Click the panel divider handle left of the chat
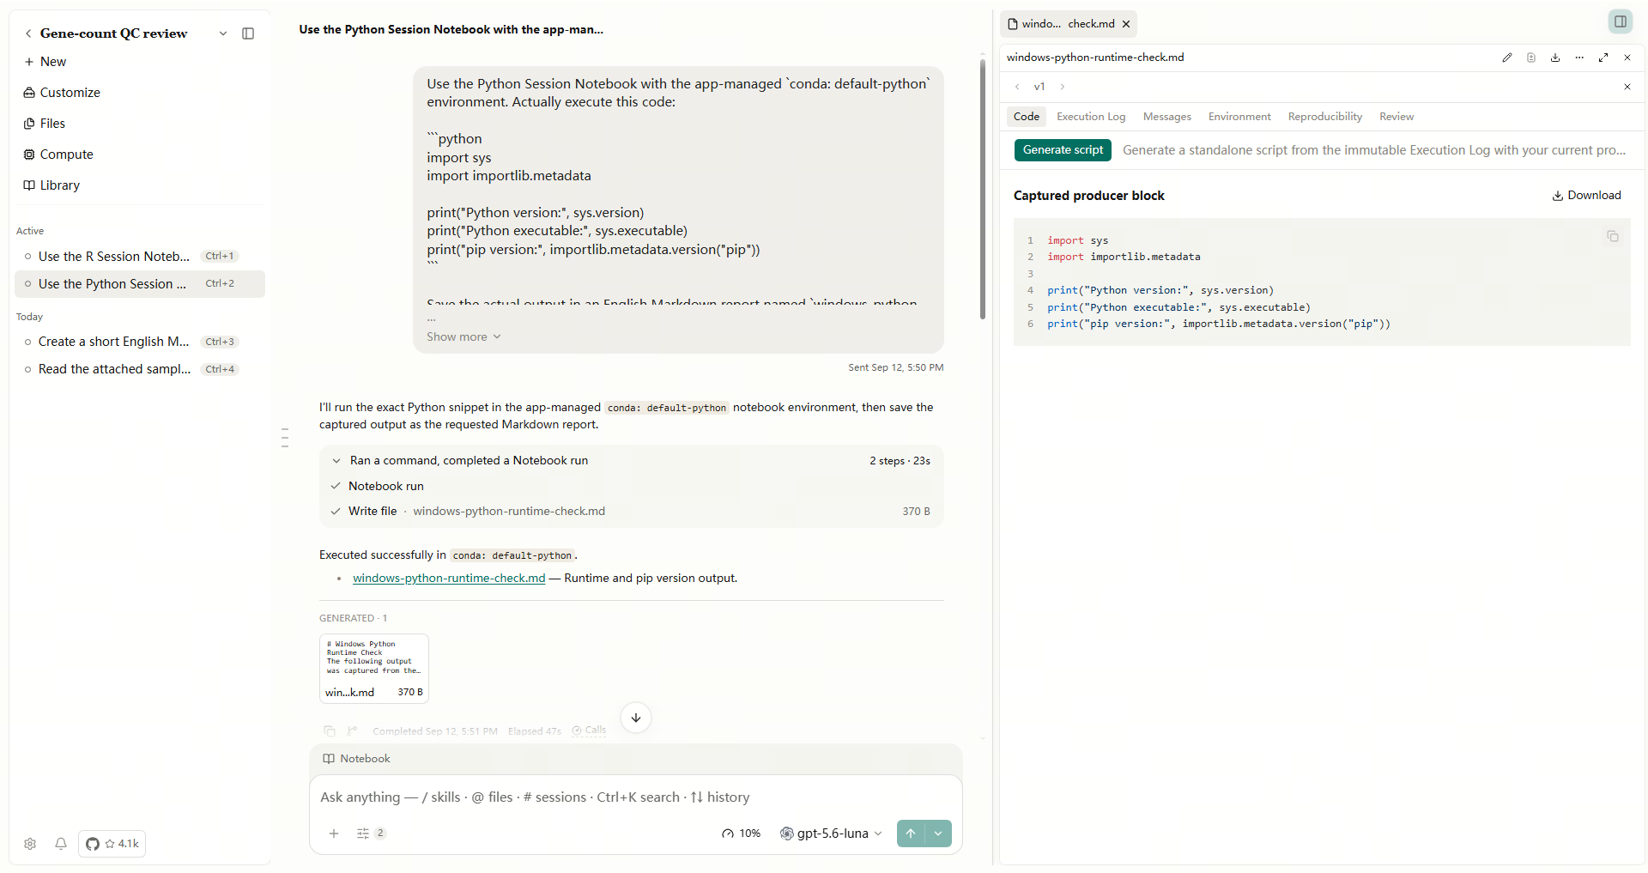The image size is (1648, 873). tap(285, 438)
